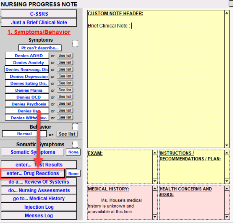Open See list beside Denies Anxiety
Viewport: 233px width, 223px height.
tap(65, 62)
